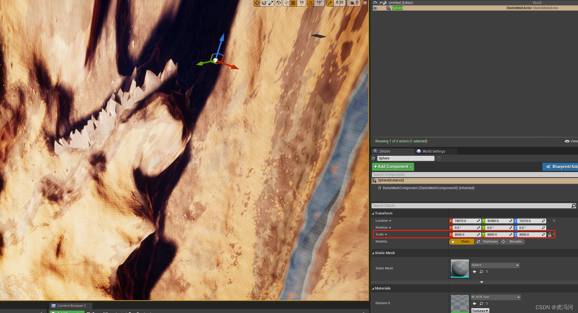Toggle grid snapping in viewport toolbar
This screenshot has width=578, height=313.
click(x=293, y=3)
